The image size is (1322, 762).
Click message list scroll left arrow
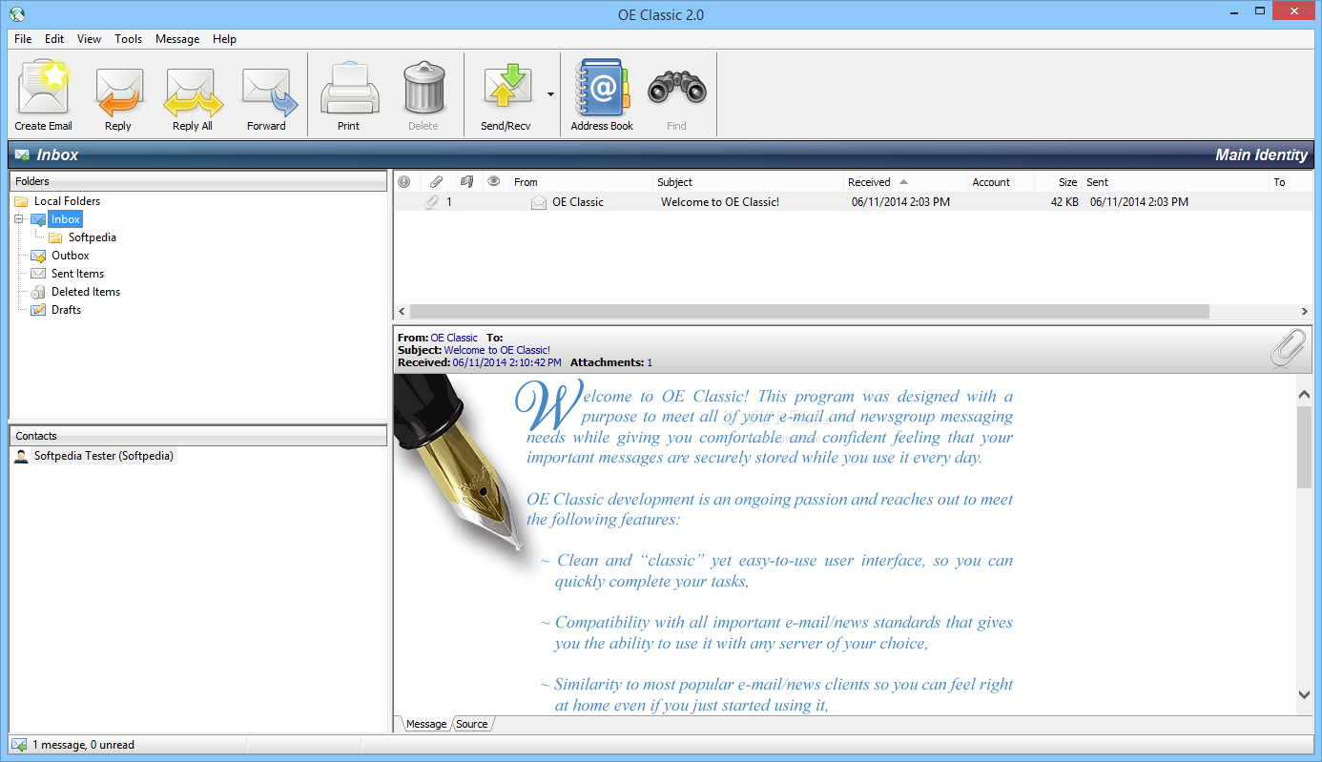click(x=402, y=312)
